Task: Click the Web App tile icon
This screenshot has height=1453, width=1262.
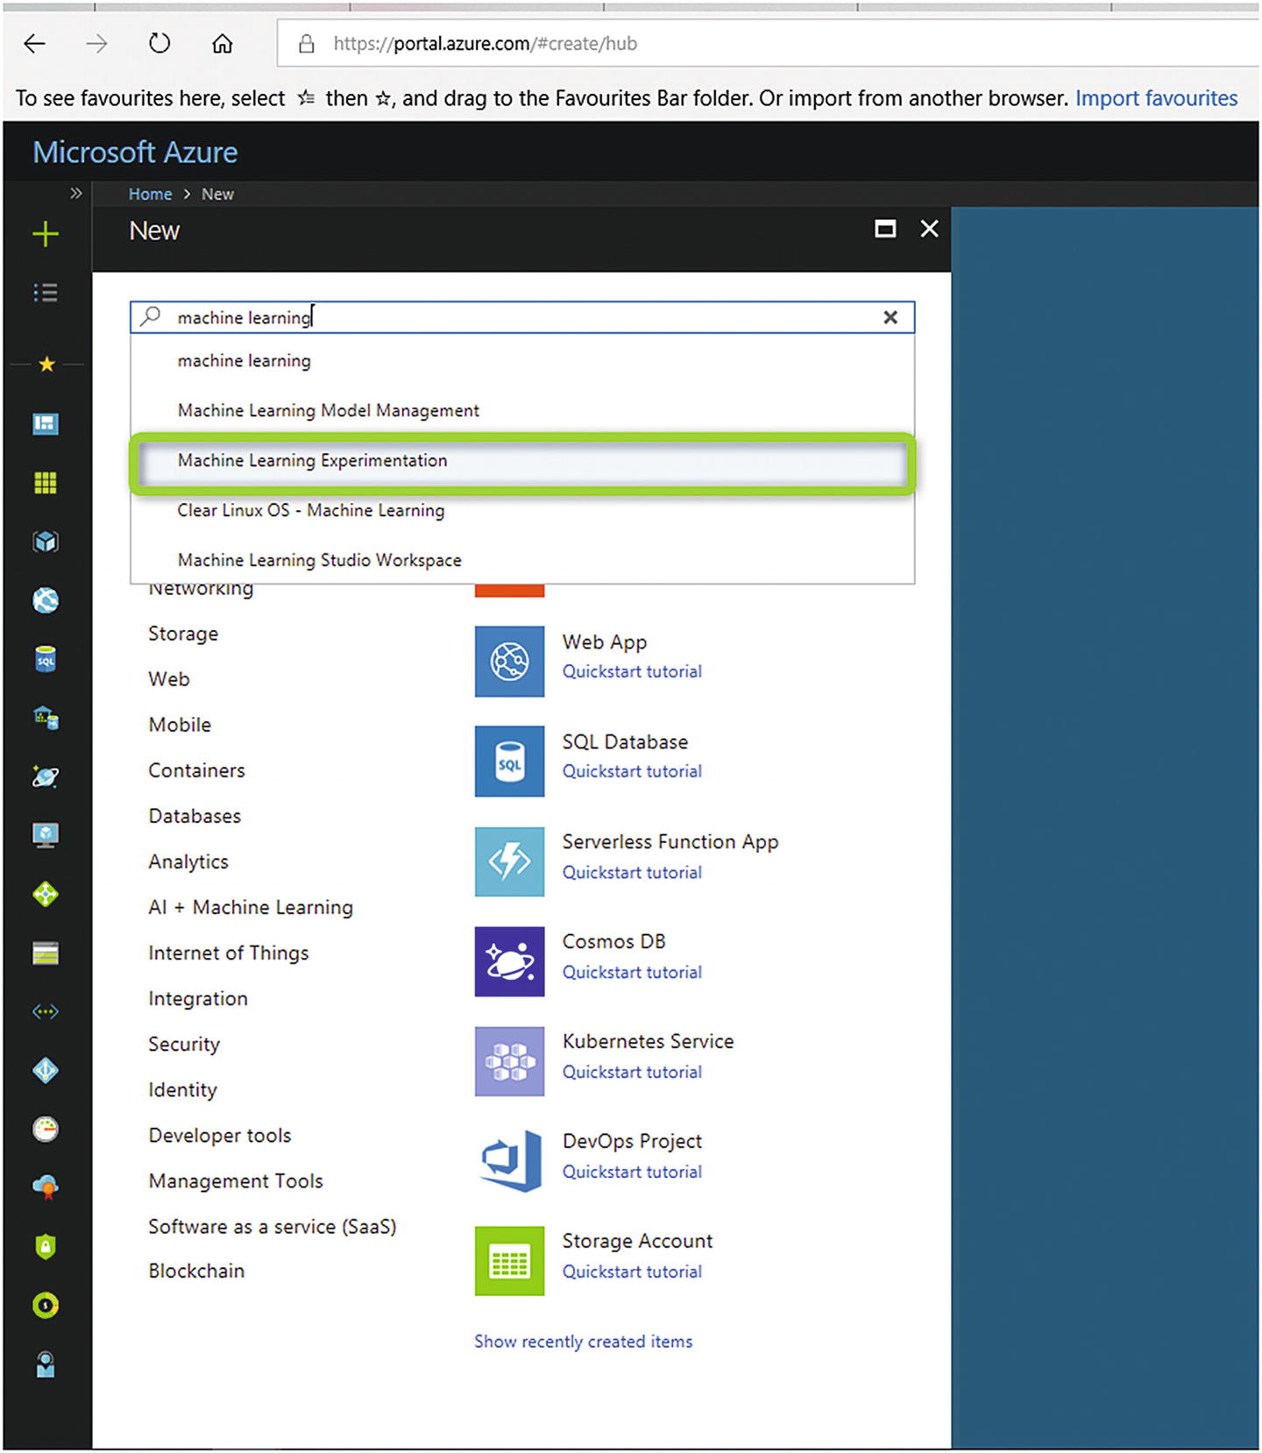Action: 509,662
